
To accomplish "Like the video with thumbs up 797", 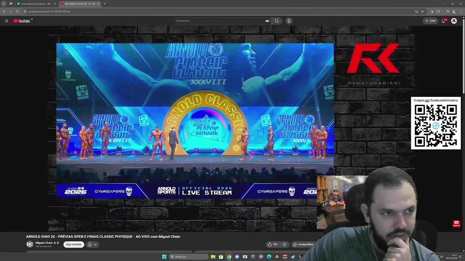I will pos(272,244).
